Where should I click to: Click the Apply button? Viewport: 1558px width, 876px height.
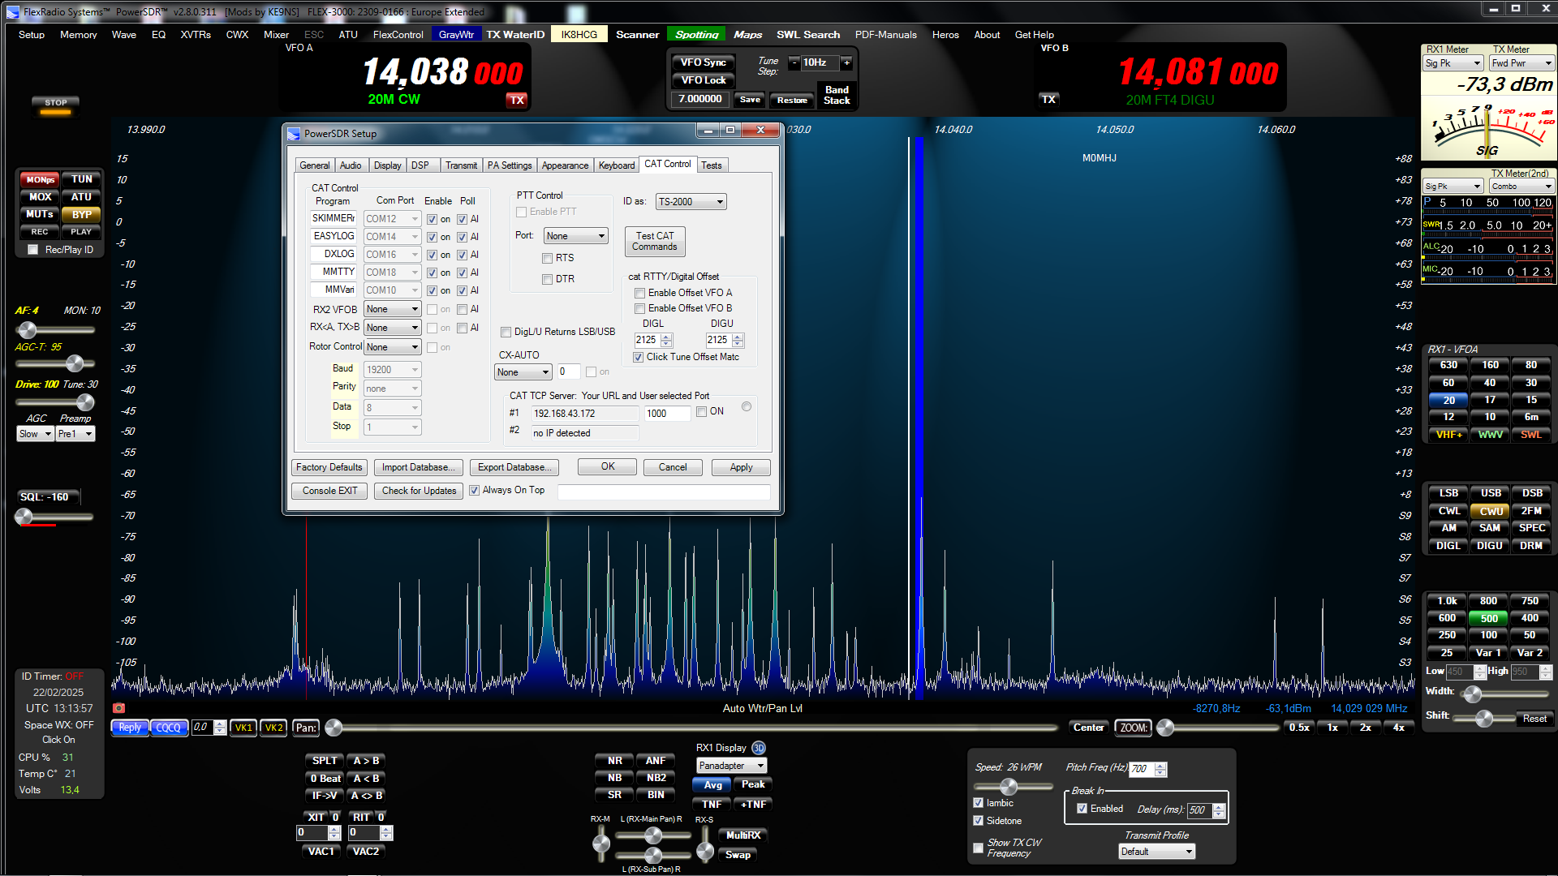pos(741,467)
